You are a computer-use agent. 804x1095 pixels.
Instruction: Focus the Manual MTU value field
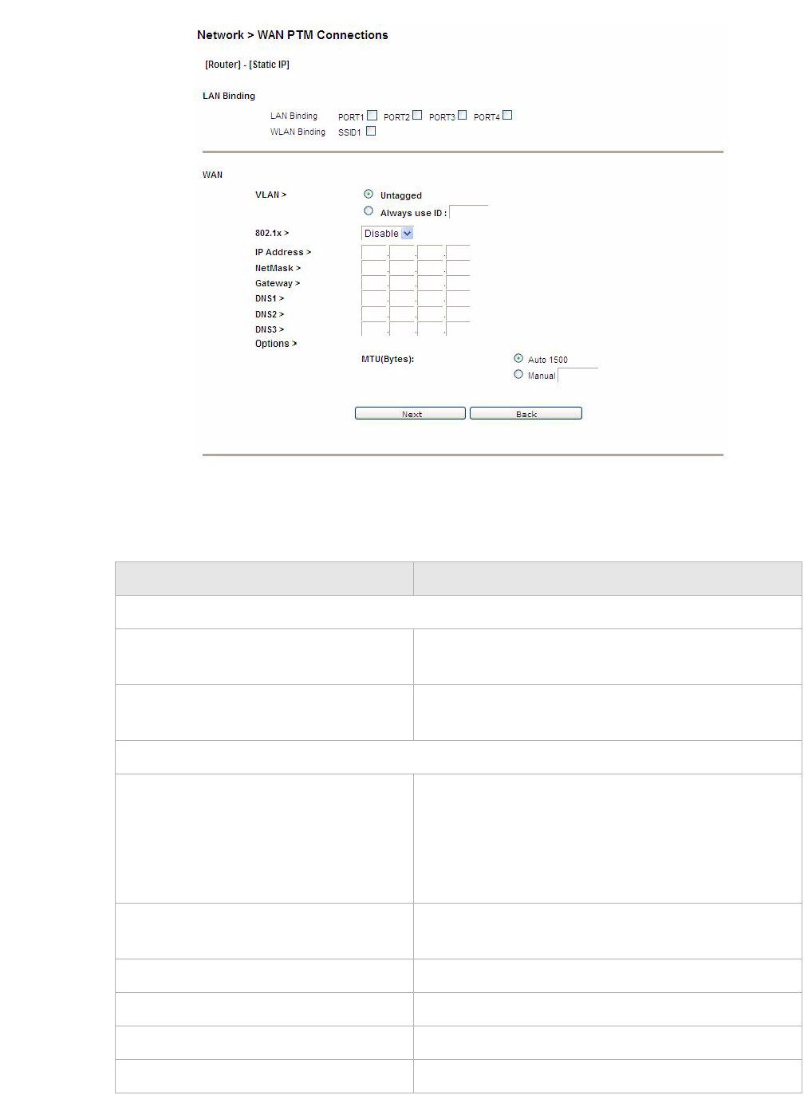pos(578,376)
